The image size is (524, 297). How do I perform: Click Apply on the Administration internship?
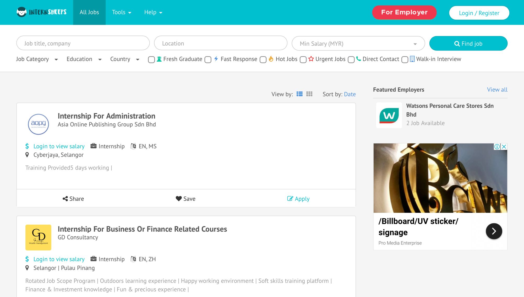pyautogui.click(x=298, y=199)
